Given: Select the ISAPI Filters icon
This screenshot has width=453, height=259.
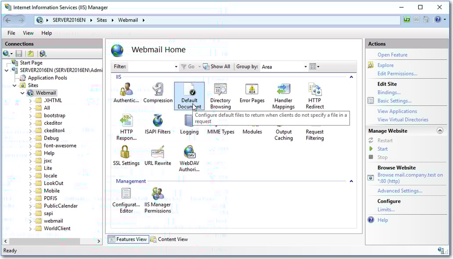Looking at the screenshot, I should click(158, 123).
